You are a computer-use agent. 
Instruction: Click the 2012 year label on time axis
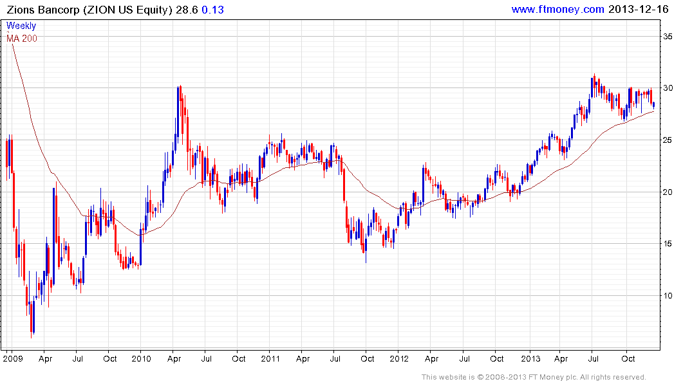click(399, 358)
